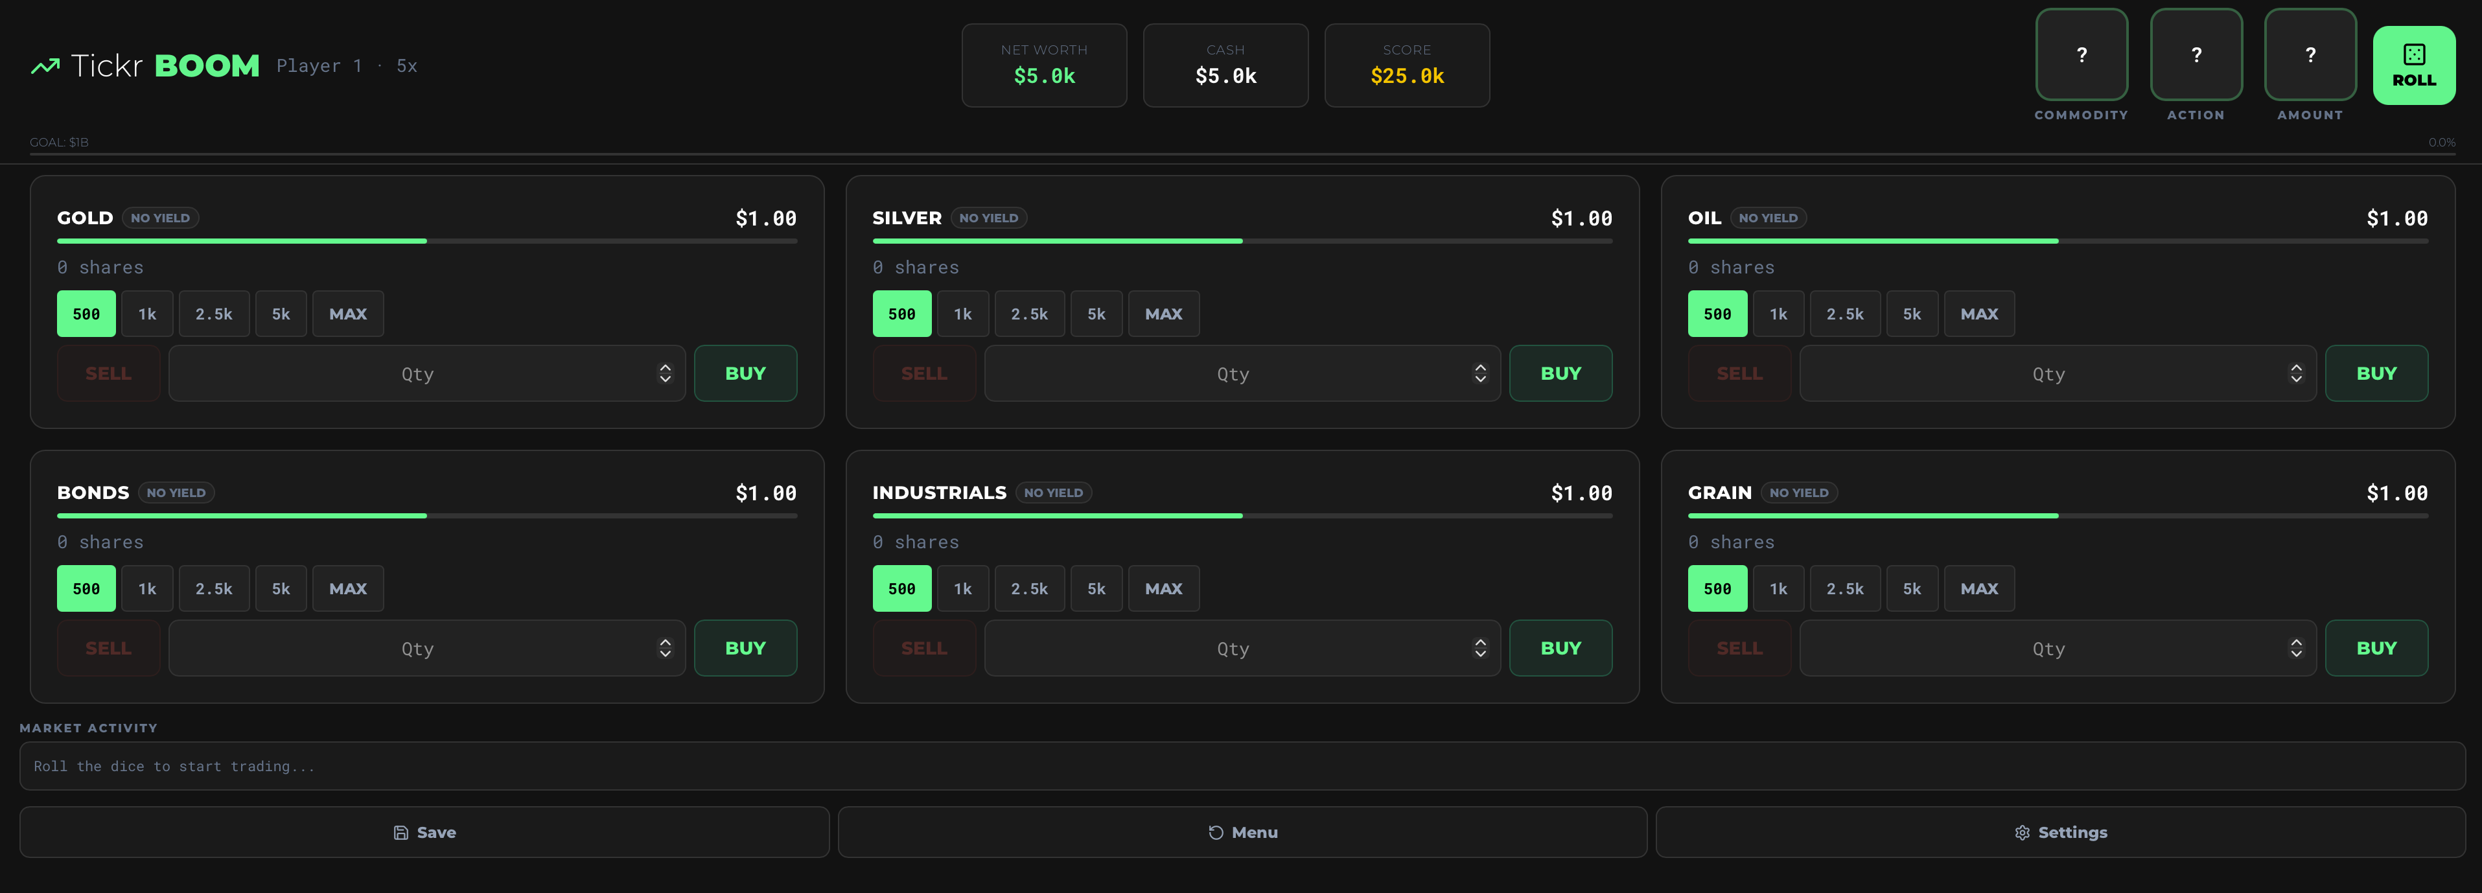
Task: Click the Gold price progress bar
Action: (427, 241)
